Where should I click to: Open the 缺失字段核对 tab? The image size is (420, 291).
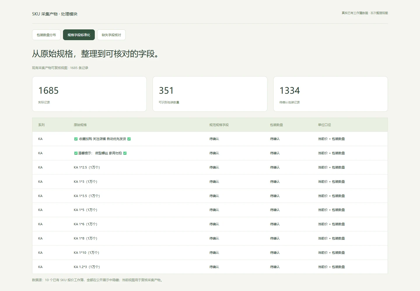(x=111, y=35)
